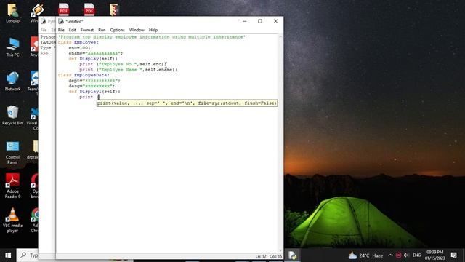Click the 'class Employee:' line
This screenshot has width=465, height=262.
(x=78, y=42)
